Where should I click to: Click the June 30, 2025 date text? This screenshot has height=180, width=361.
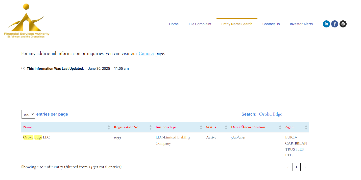(x=99, y=68)
